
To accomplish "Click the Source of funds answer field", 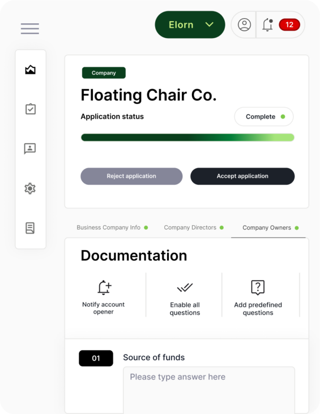I will click(208, 388).
